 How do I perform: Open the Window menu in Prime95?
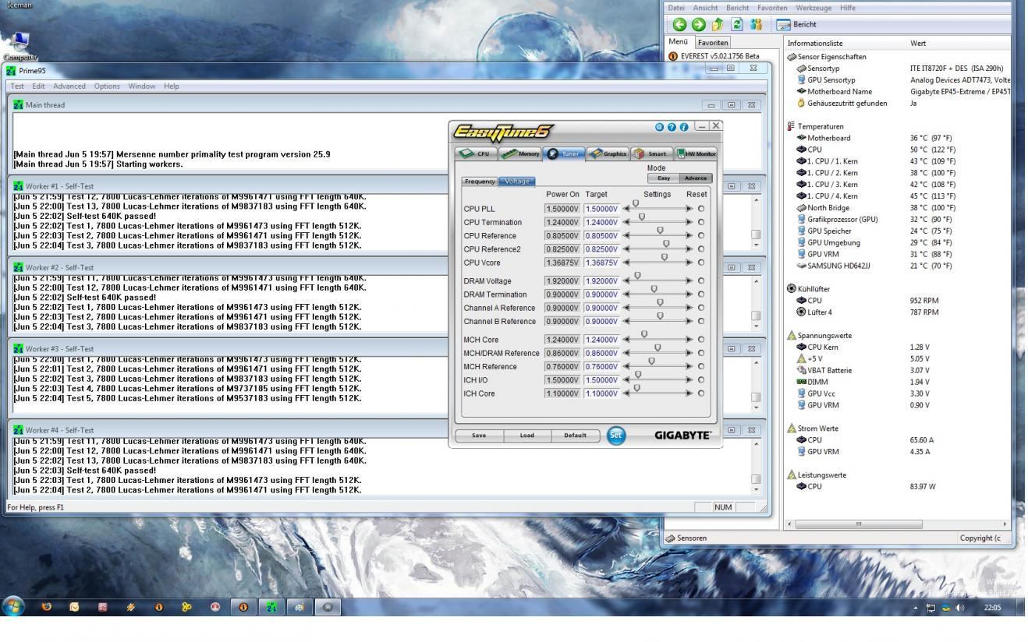(x=142, y=86)
